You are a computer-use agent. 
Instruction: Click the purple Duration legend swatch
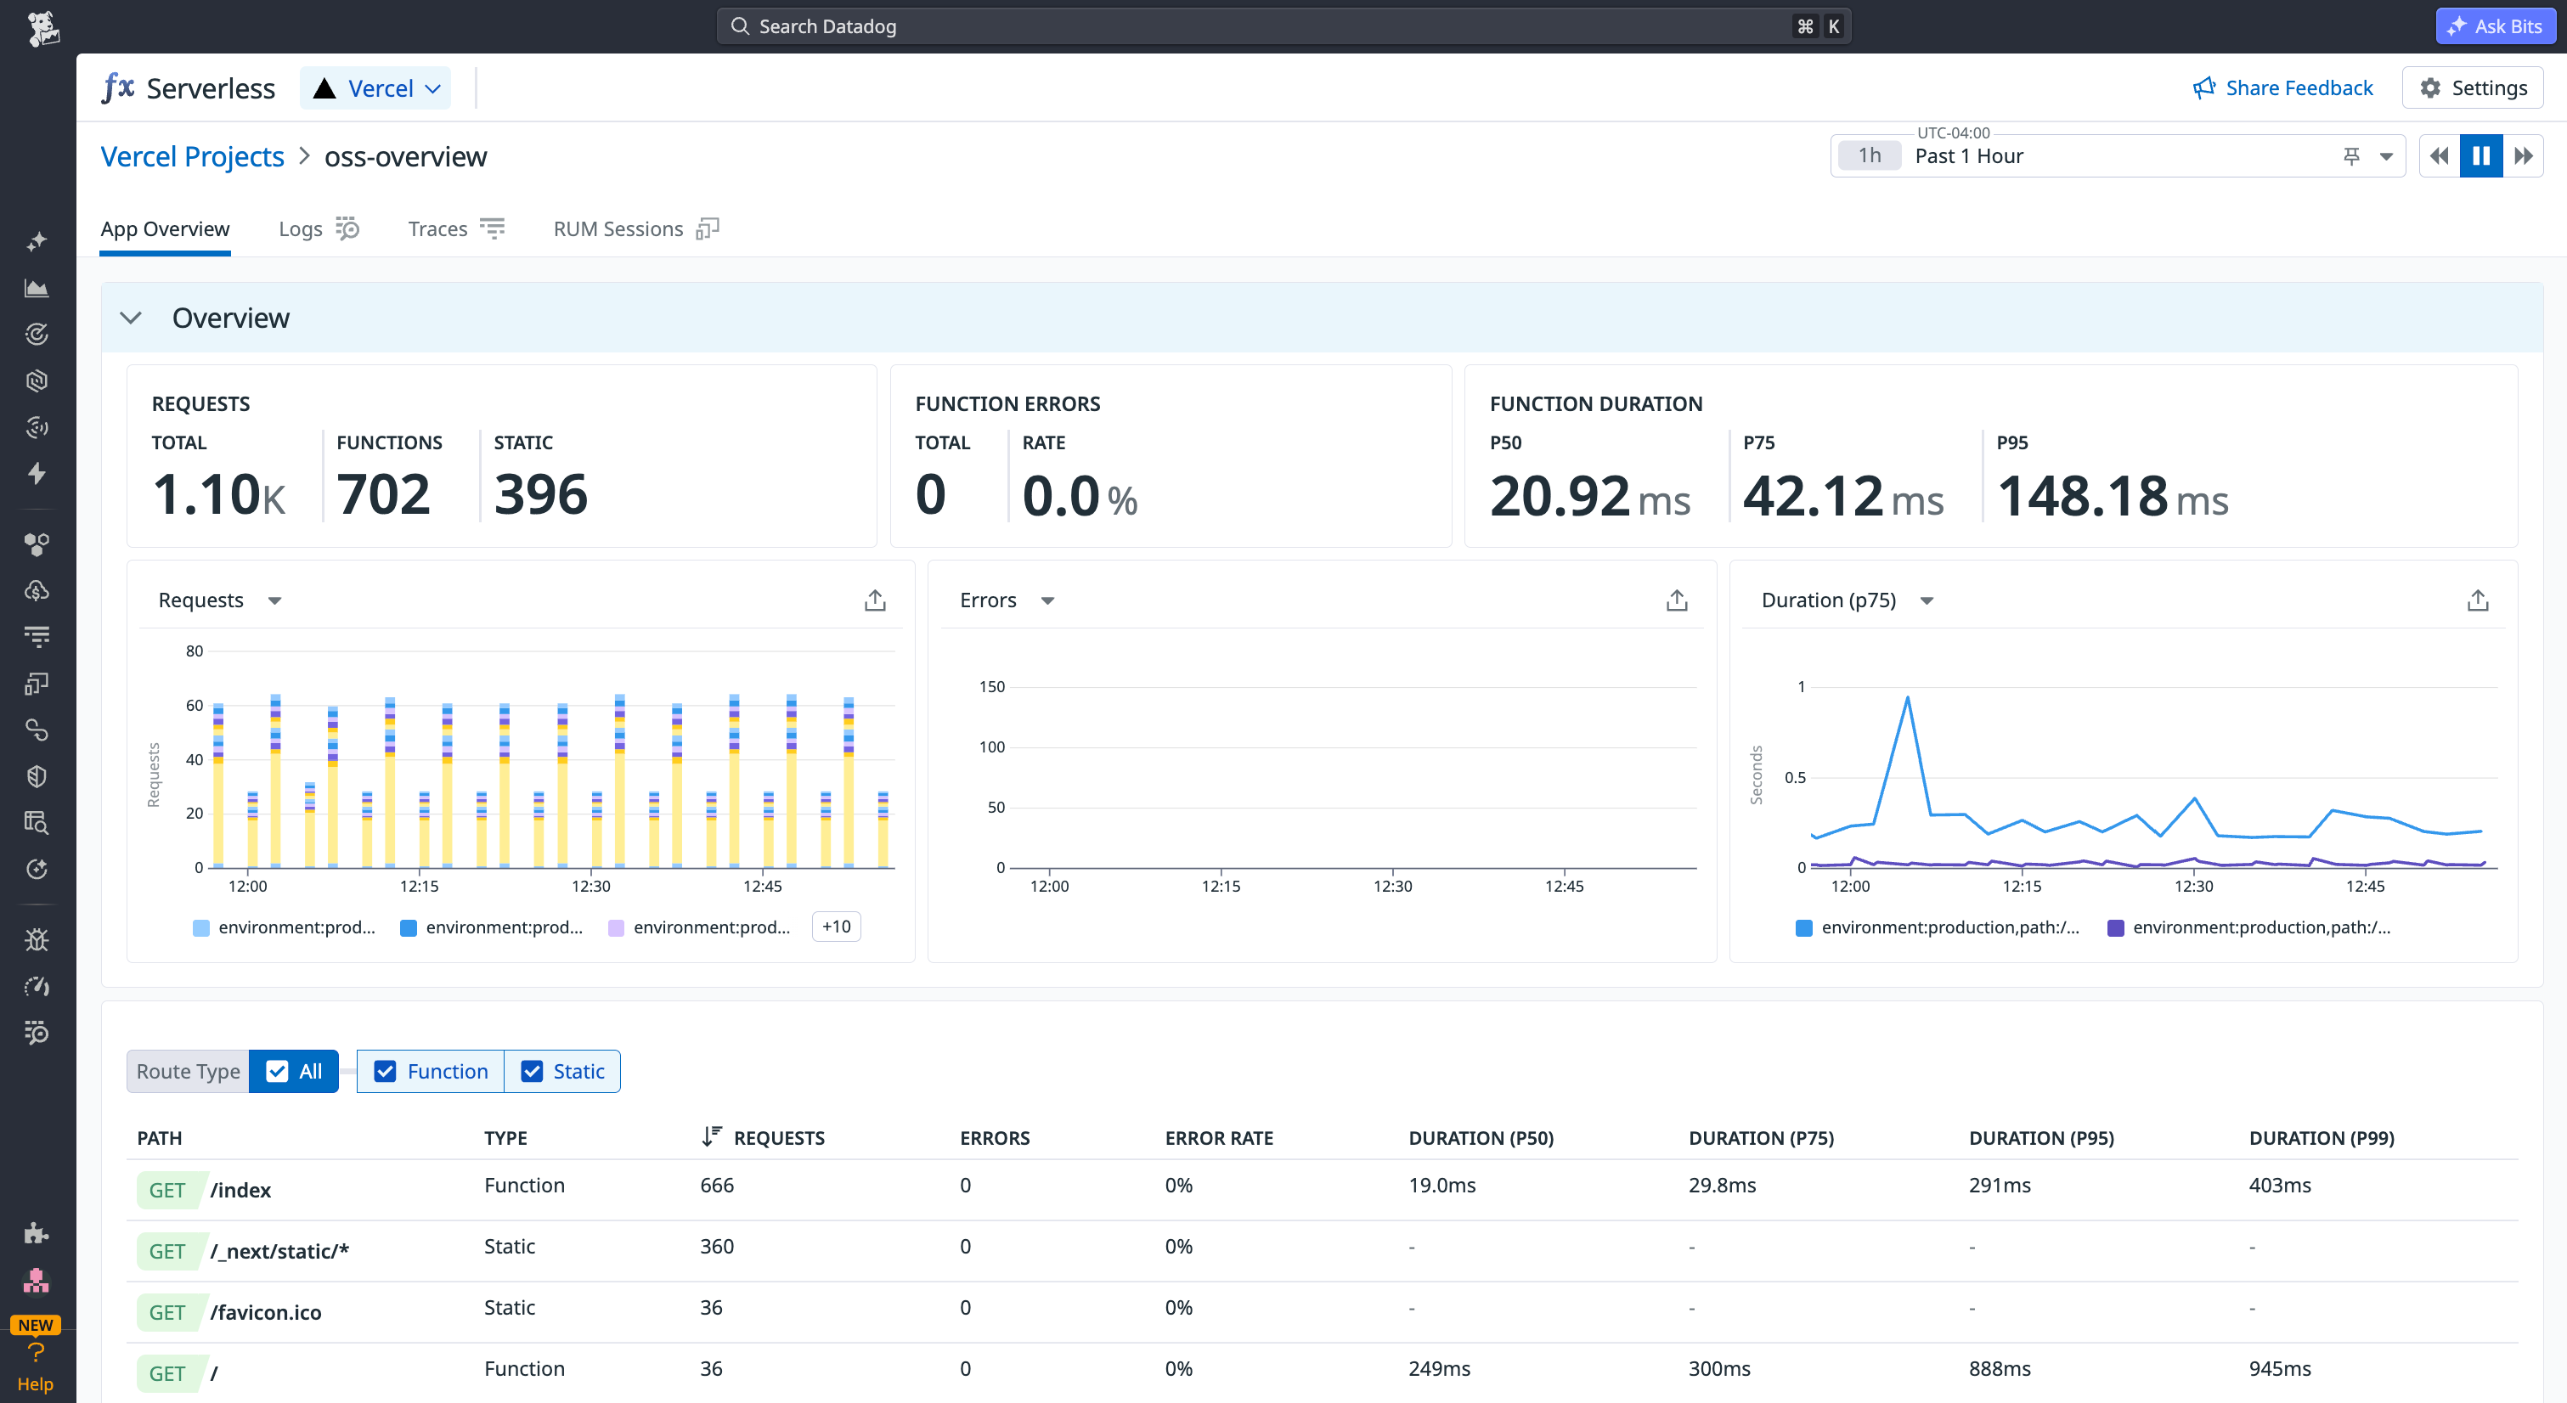tap(2116, 927)
